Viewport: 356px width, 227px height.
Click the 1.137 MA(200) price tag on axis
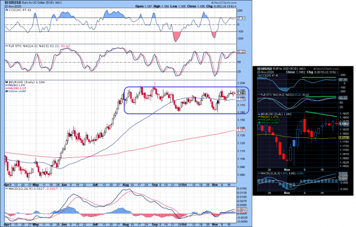click(x=241, y=130)
